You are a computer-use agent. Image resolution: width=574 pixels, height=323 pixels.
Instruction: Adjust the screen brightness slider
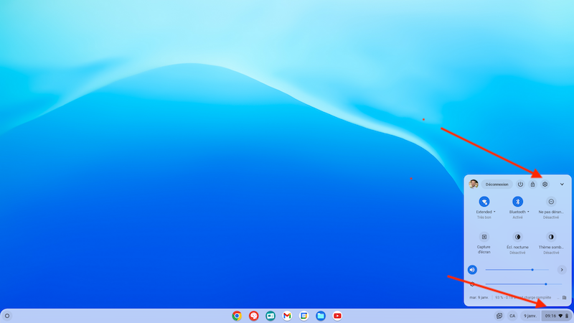tap(524, 284)
